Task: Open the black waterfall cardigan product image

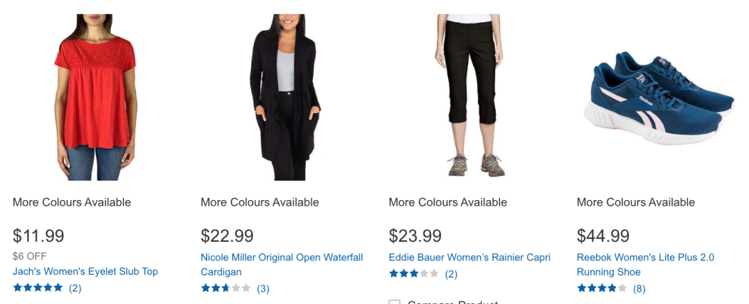Action: click(x=284, y=98)
